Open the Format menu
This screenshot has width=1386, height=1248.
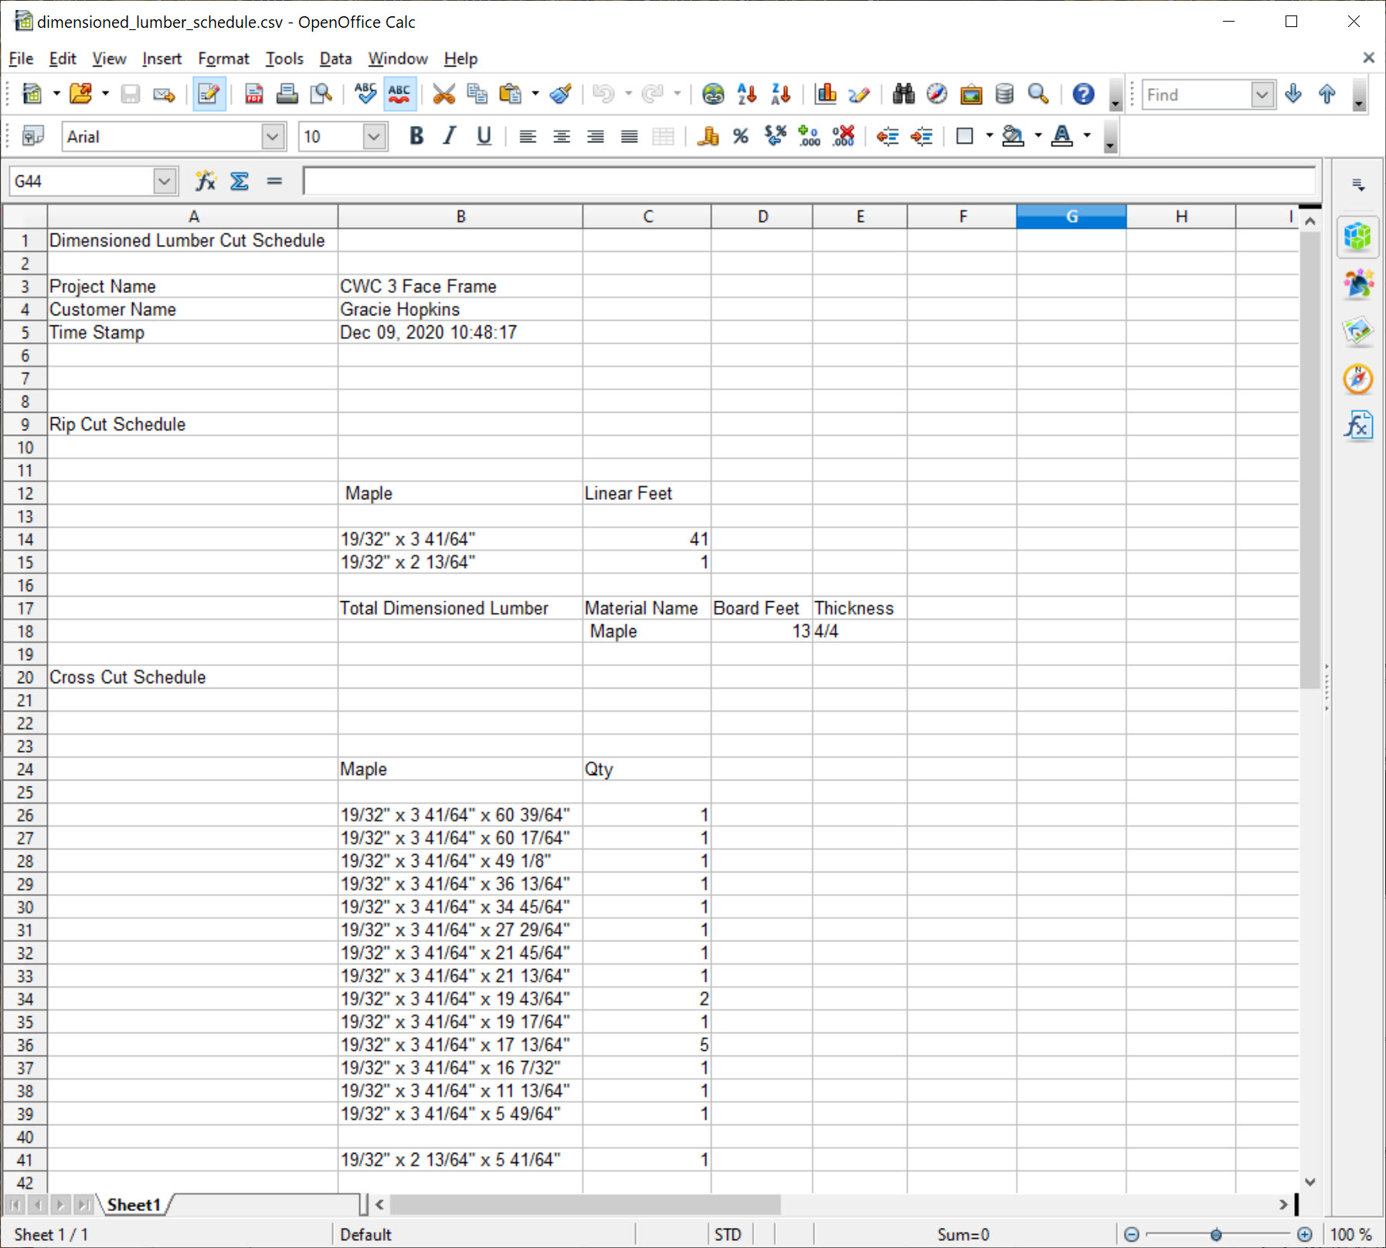[x=223, y=58]
